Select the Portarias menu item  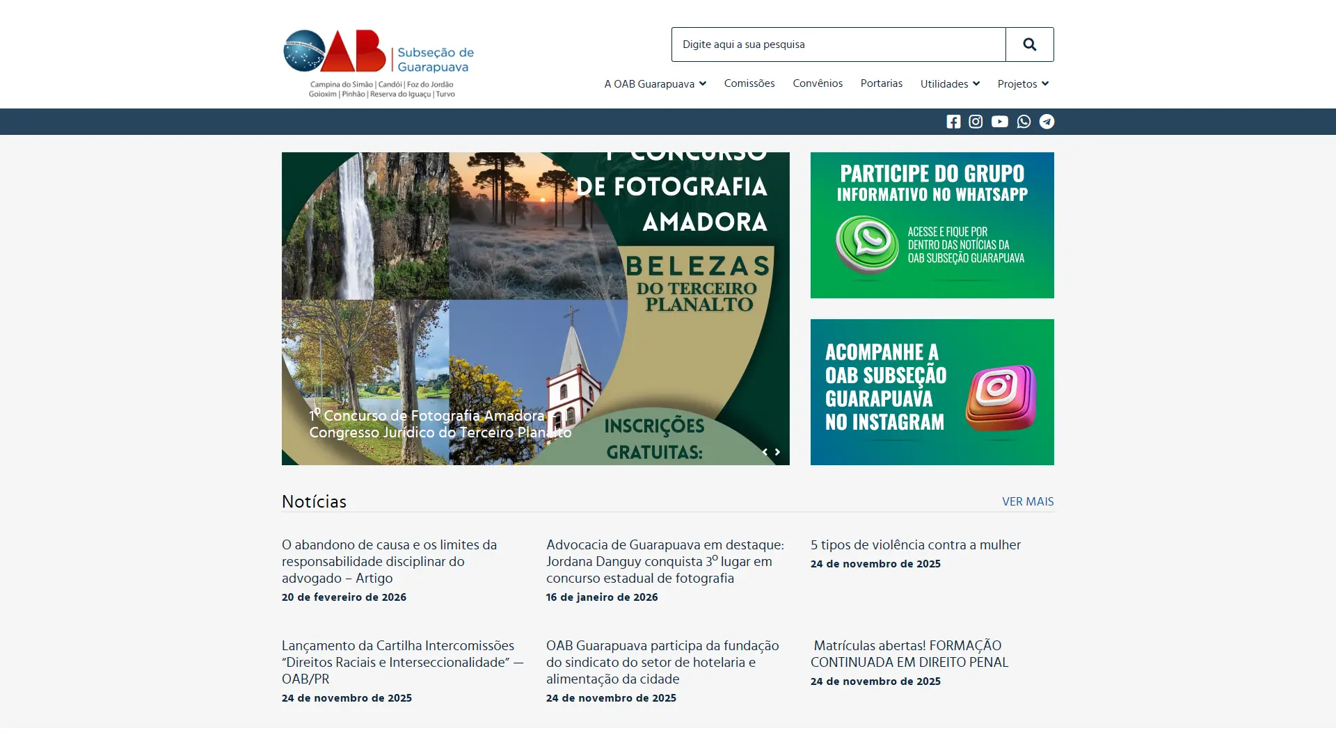point(881,83)
